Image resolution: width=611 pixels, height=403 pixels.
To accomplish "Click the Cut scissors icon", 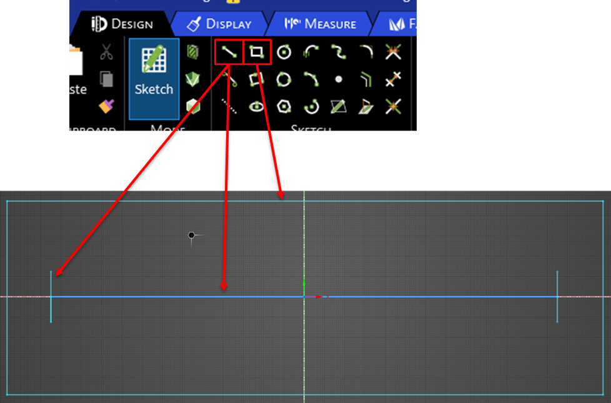I will [x=107, y=52].
